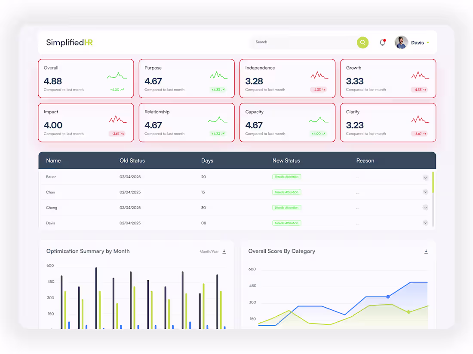Click the Growth trend sparkline
The height and width of the screenshot is (354, 473).
pyautogui.click(x=420, y=75)
